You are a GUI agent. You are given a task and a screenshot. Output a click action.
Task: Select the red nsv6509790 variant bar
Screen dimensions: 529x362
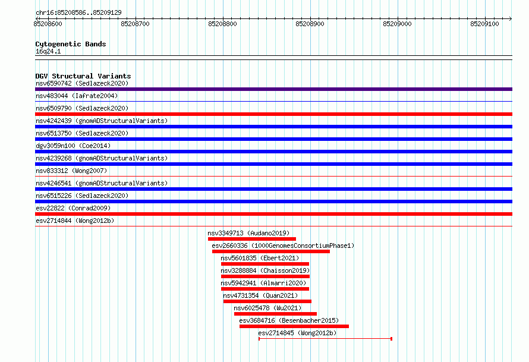tap(273, 114)
